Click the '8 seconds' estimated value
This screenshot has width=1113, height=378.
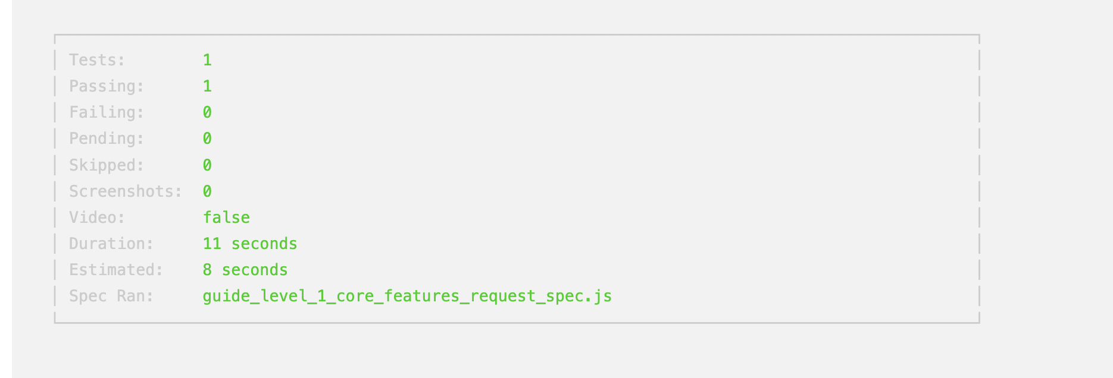245,270
